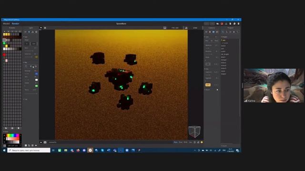This screenshot has height=171, width=305.
Task: Click the sun color swatch in Sun section
Action: [36, 57]
